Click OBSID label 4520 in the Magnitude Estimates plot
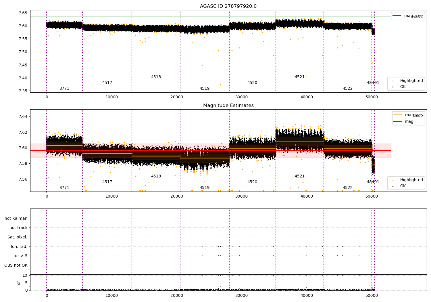The width and height of the screenshot is (431, 302). click(x=252, y=182)
